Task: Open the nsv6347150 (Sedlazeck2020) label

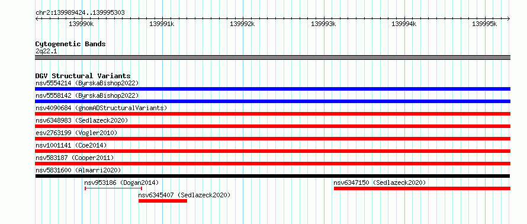Action: click(380, 183)
